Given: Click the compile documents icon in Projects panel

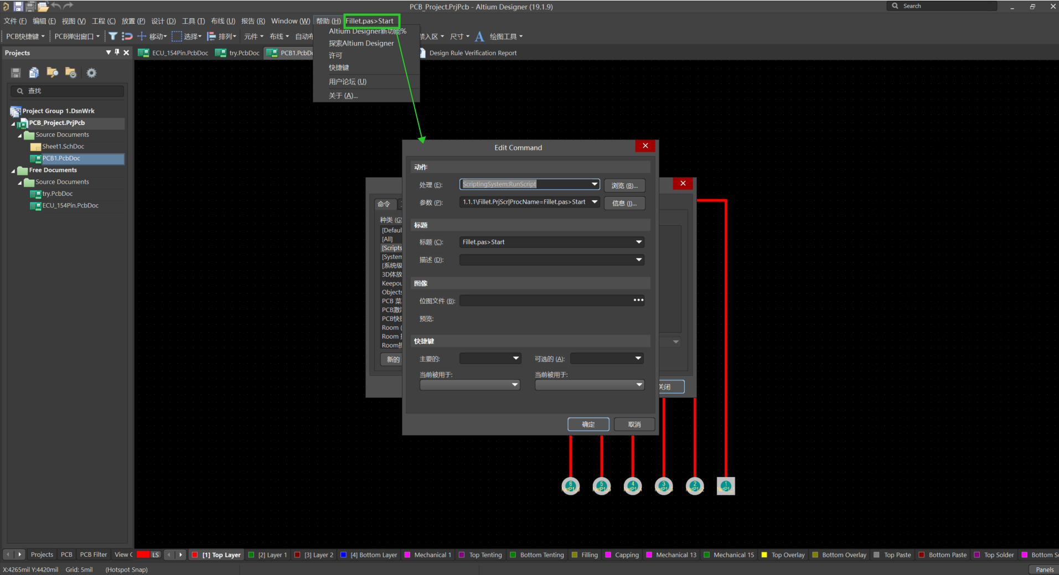Looking at the screenshot, I should click(x=34, y=73).
